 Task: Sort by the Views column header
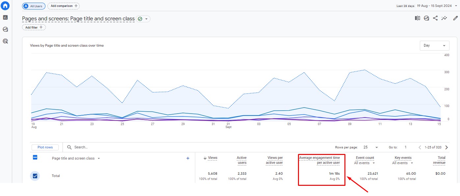pyautogui.click(x=212, y=158)
